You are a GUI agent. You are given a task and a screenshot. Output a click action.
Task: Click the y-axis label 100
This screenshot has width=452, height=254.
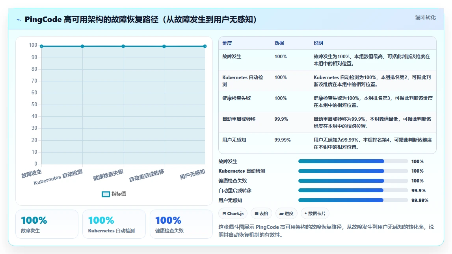tap(33, 45)
